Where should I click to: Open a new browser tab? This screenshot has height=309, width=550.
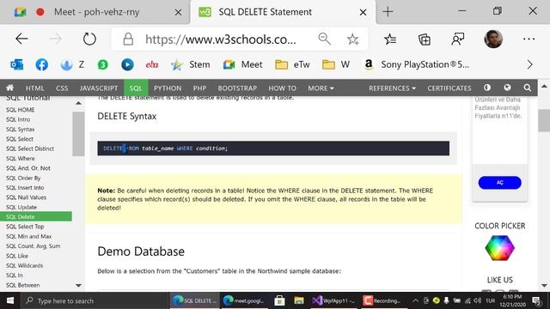coord(388,12)
